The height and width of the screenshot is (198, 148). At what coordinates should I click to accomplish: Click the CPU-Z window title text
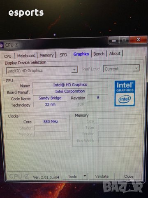coord(12,45)
